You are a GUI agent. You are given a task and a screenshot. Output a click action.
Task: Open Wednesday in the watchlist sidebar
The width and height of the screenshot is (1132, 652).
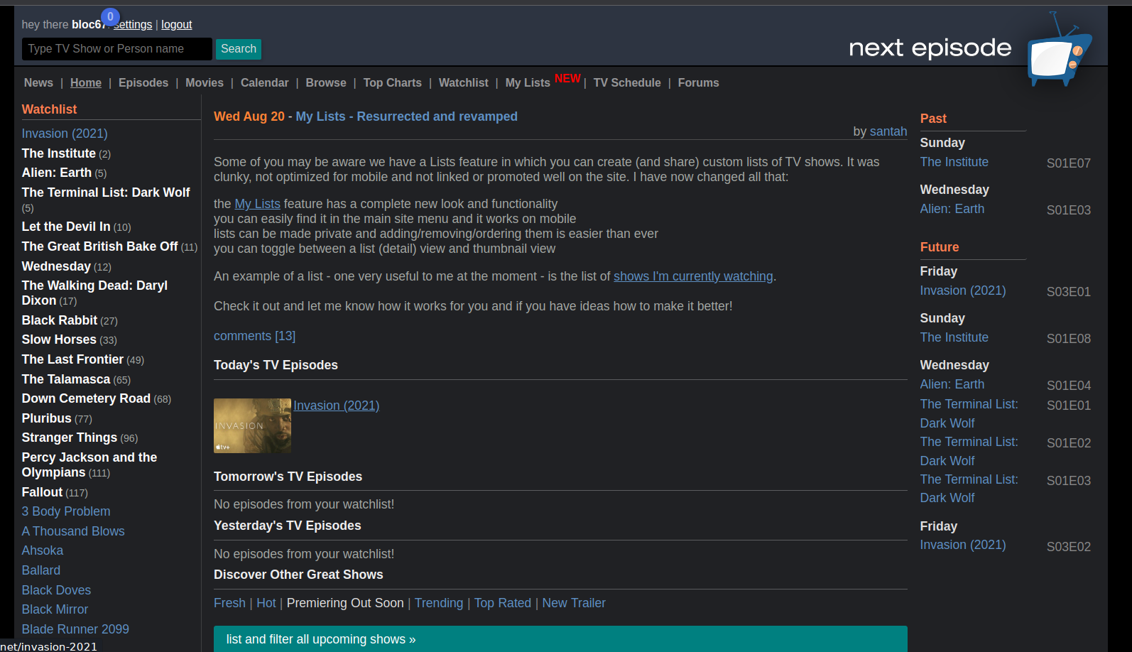(56, 266)
